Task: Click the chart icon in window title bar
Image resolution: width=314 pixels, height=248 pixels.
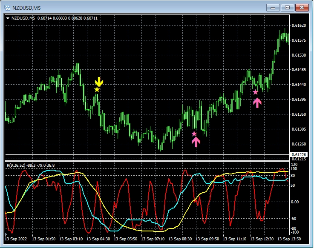Action: (x=6, y=7)
